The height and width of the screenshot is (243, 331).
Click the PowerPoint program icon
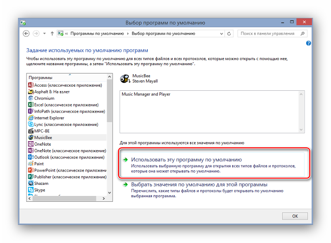[31, 170]
